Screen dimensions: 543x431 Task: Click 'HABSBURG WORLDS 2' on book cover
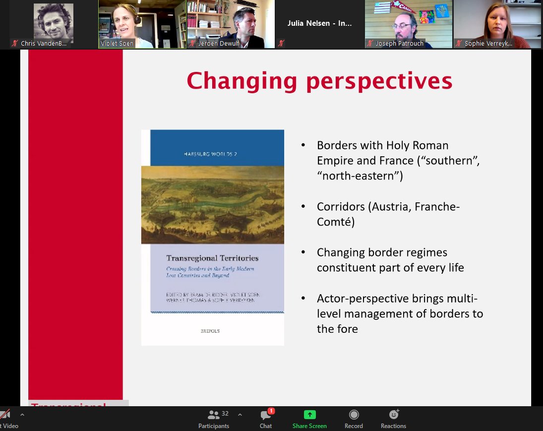(210, 154)
